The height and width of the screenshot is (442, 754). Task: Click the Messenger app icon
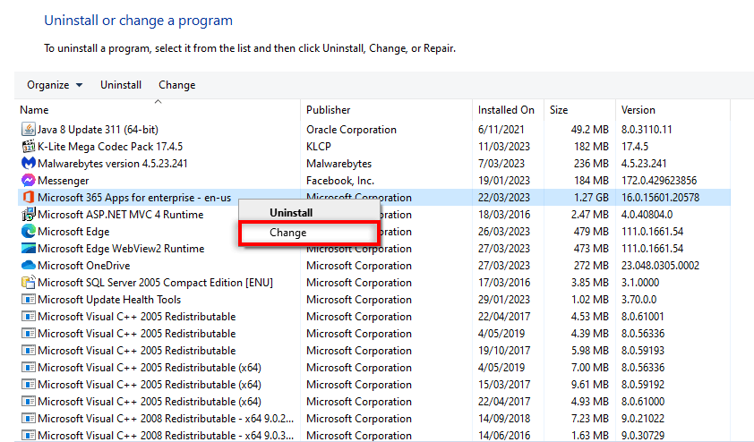28,181
